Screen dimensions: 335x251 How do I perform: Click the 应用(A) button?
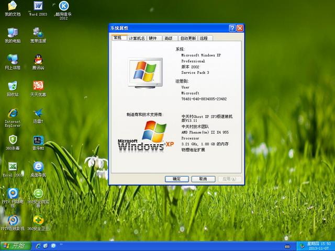(x=230, y=179)
